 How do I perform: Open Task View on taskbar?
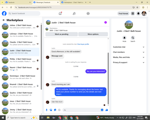point(42,118)
